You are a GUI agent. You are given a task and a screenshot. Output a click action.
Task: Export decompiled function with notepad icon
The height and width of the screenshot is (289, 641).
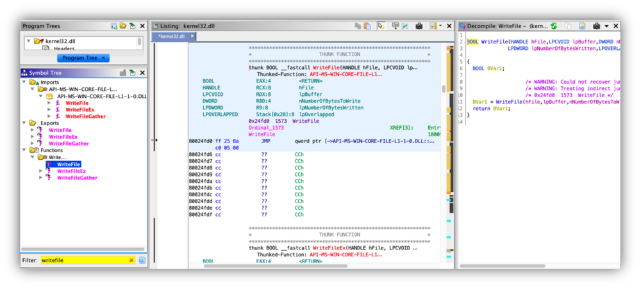coord(583,26)
